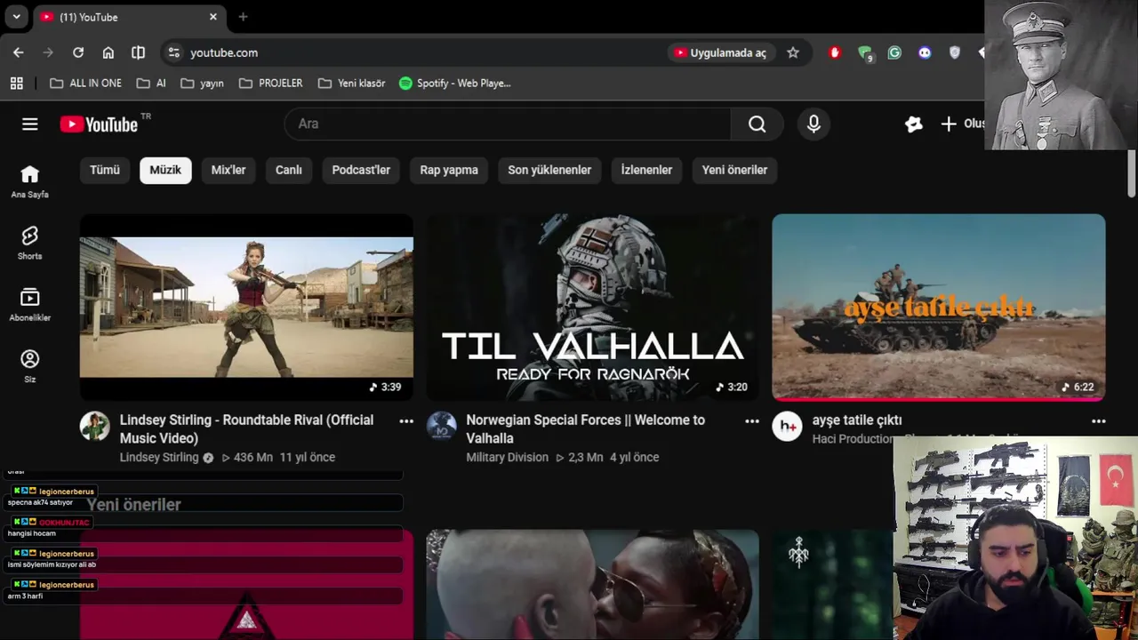1138x640 pixels.
Task: Open the side panel icon in toolbar
Action: coord(138,52)
